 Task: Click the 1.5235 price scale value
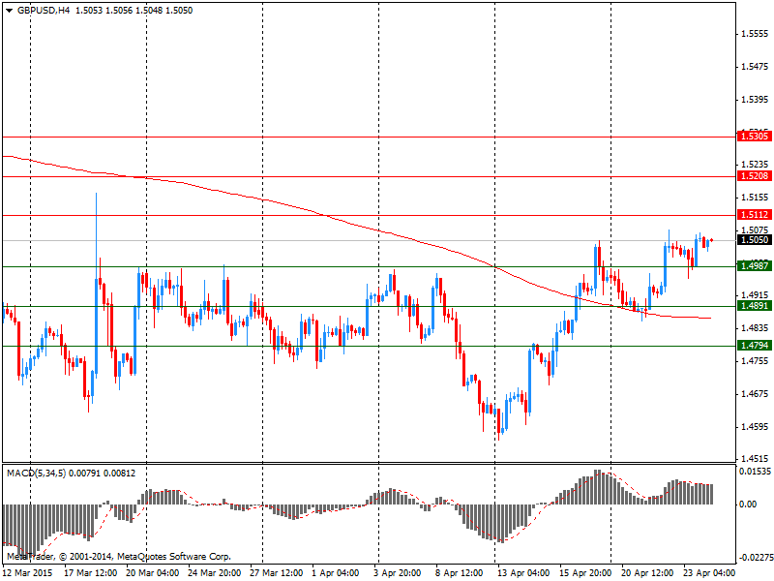755,165
